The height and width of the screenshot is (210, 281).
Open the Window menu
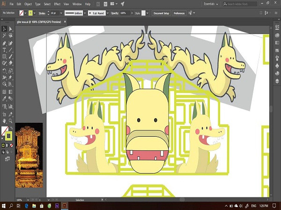pos(77,4)
